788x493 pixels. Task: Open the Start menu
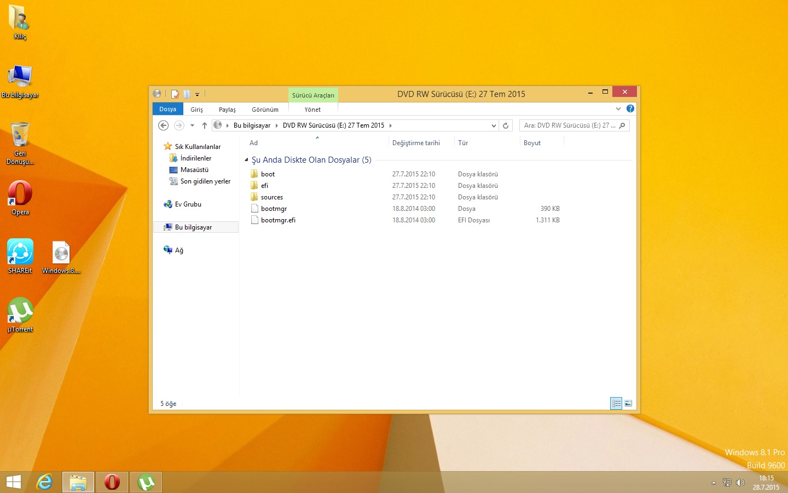coord(14,482)
